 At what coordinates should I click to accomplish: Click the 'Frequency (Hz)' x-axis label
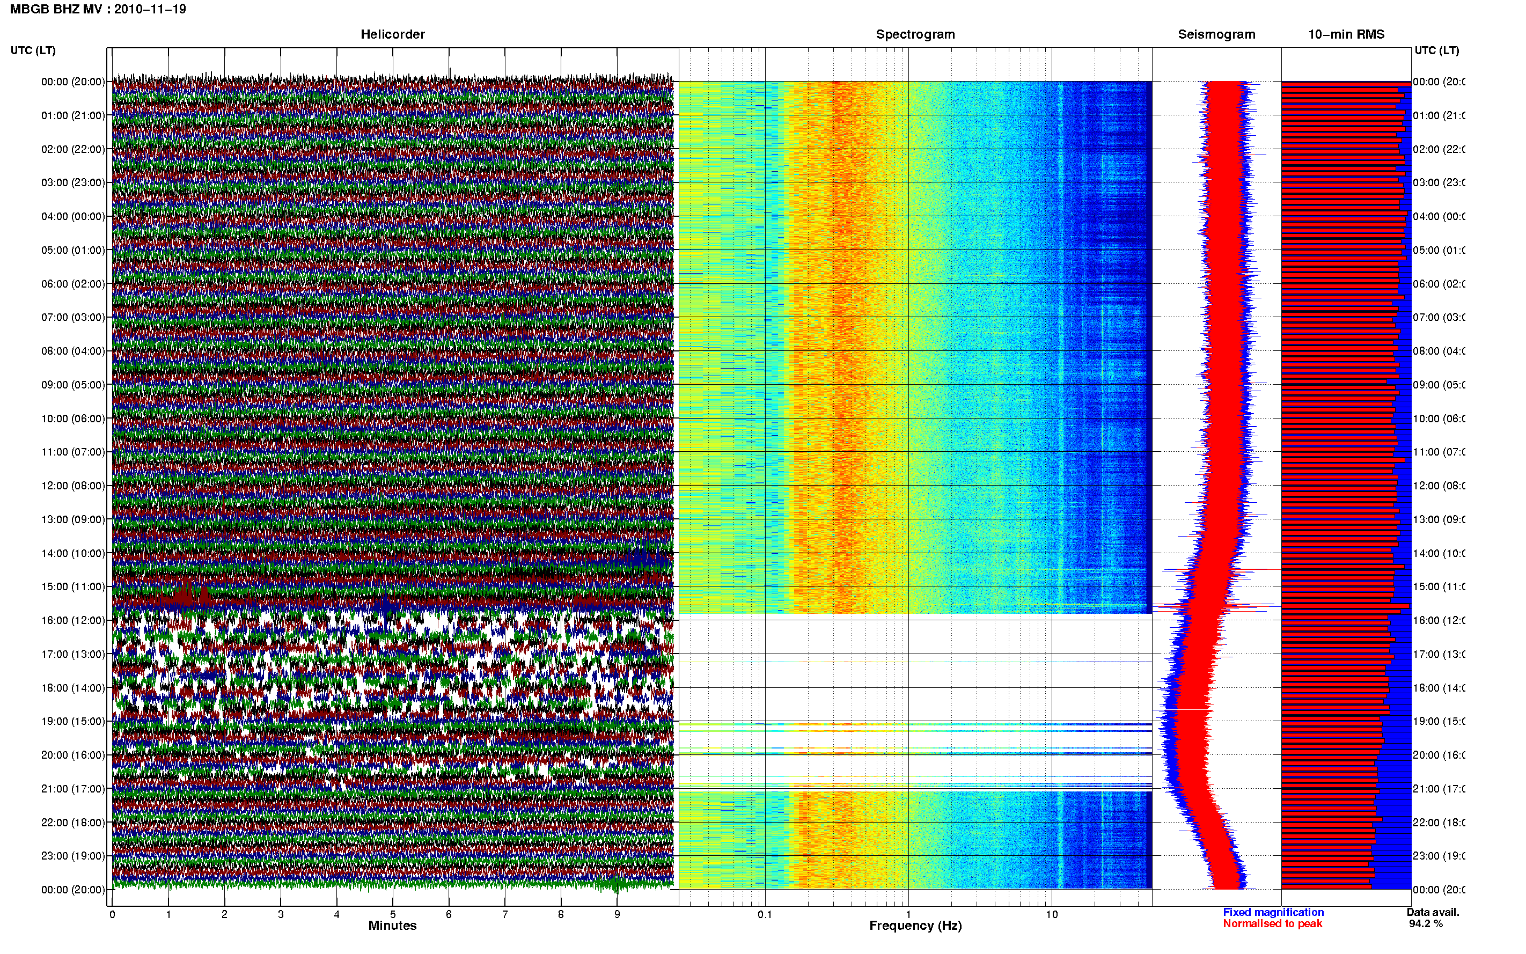[x=915, y=926]
